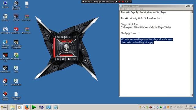Image resolution: width=196 pixels, height=110 pixels.
Task: Click Notepad's vertical scrollbar up arrow
Action: coord(191,12)
